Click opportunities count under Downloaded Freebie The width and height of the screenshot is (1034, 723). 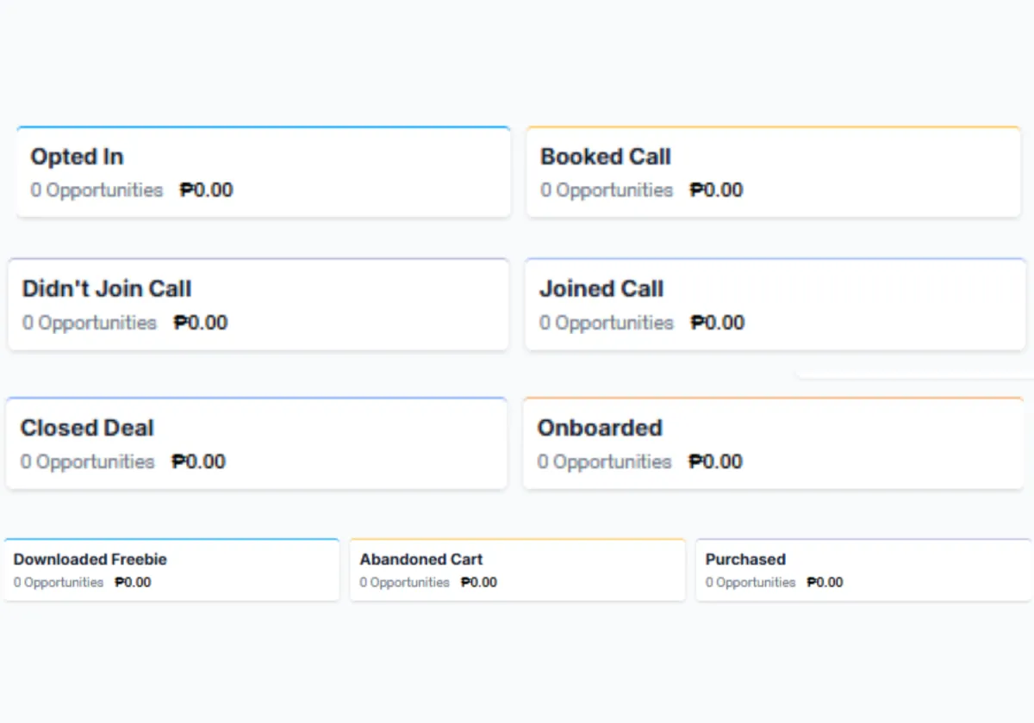pos(59,583)
